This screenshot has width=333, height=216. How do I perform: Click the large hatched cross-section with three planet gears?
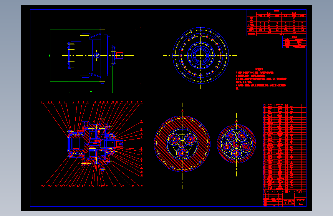click(182, 144)
